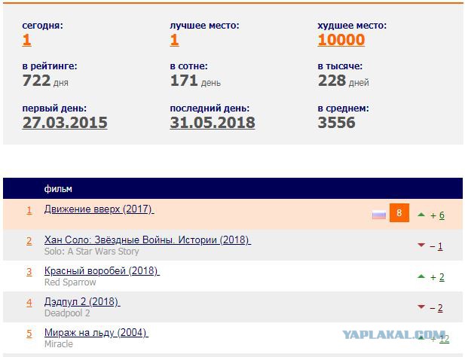Open worst place 10000 link

tap(341, 40)
